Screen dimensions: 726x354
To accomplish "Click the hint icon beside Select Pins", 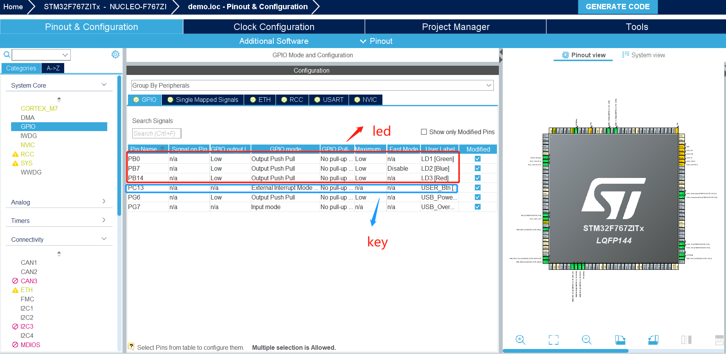I will coord(131,347).
